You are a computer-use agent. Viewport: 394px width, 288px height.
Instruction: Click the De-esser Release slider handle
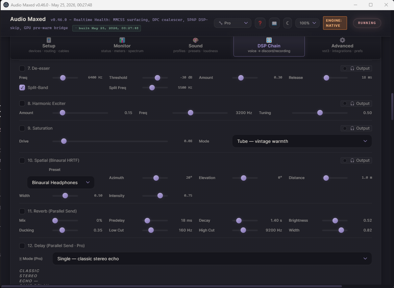326,78
